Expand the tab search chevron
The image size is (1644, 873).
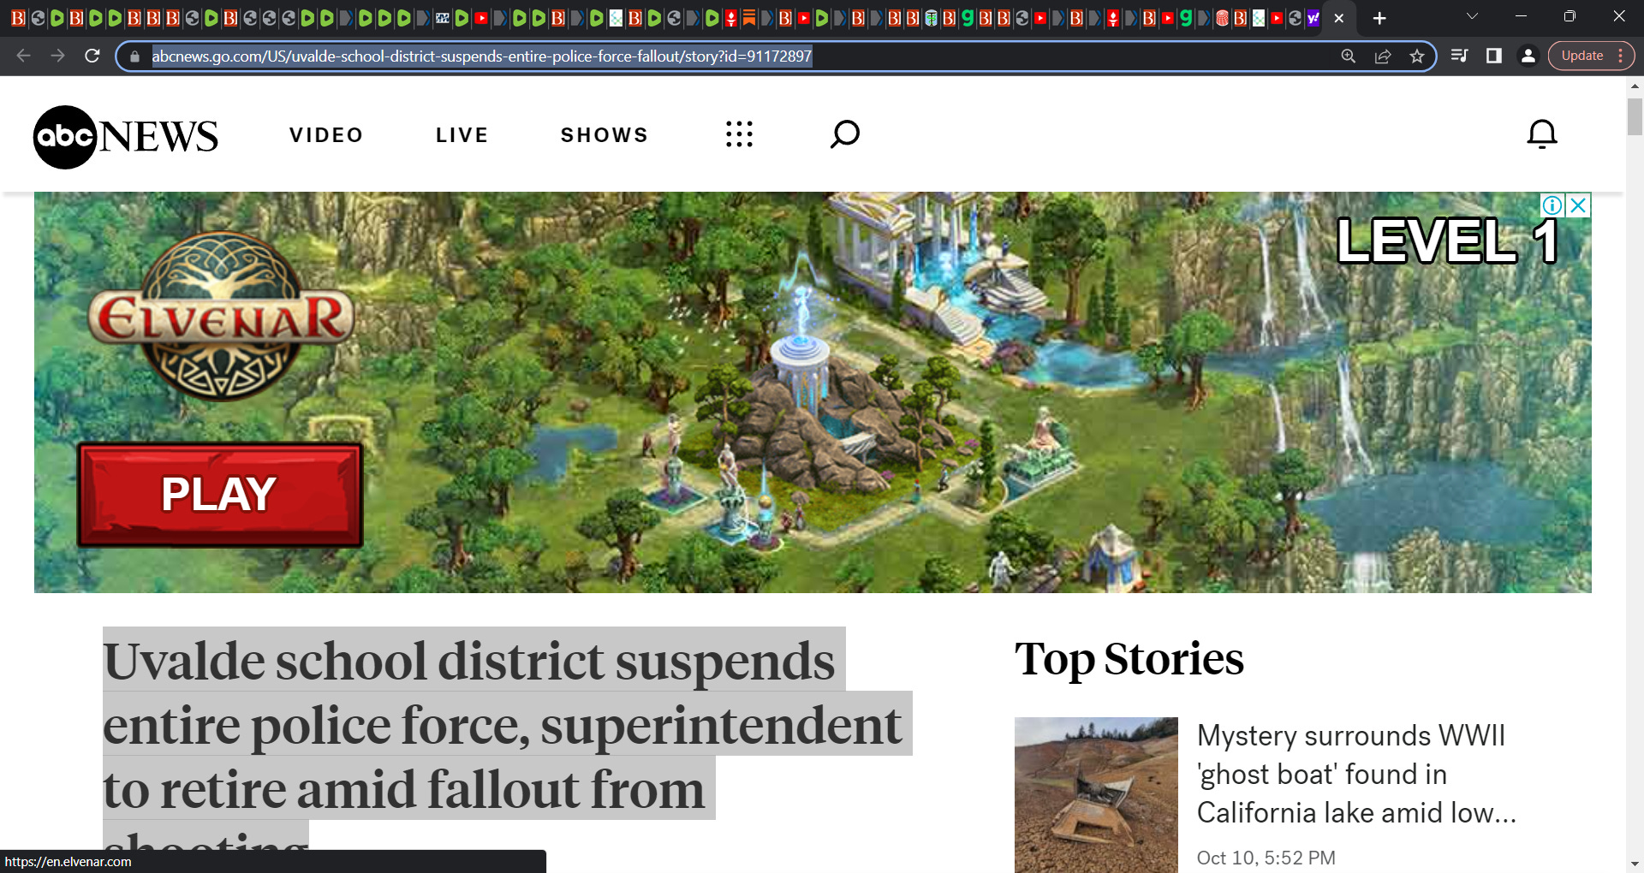click(1472, 17)
